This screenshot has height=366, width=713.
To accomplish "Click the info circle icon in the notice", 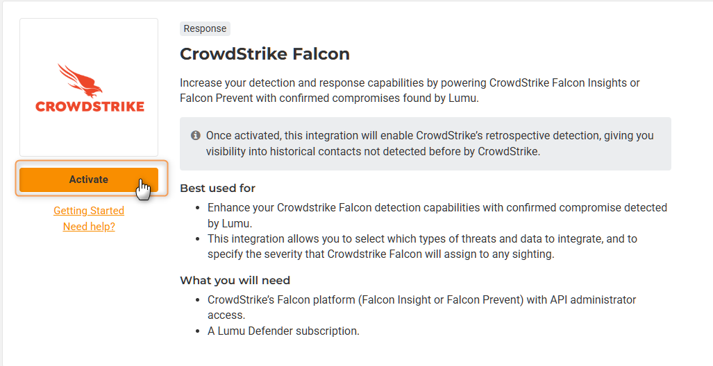I will click(x=196, y=136).
